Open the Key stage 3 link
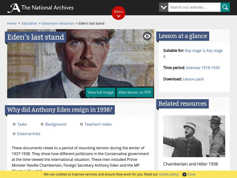 pos(195,51)
